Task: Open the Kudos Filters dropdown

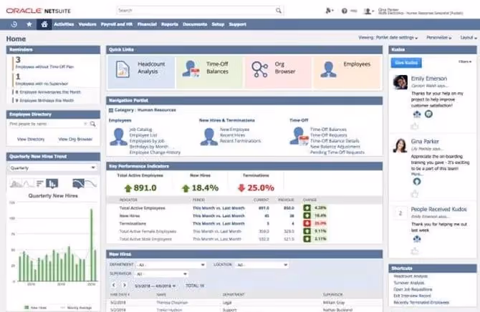Action: coord(465,62)
